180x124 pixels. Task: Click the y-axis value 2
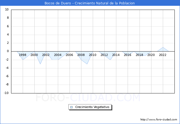click(x=8, y=43)
